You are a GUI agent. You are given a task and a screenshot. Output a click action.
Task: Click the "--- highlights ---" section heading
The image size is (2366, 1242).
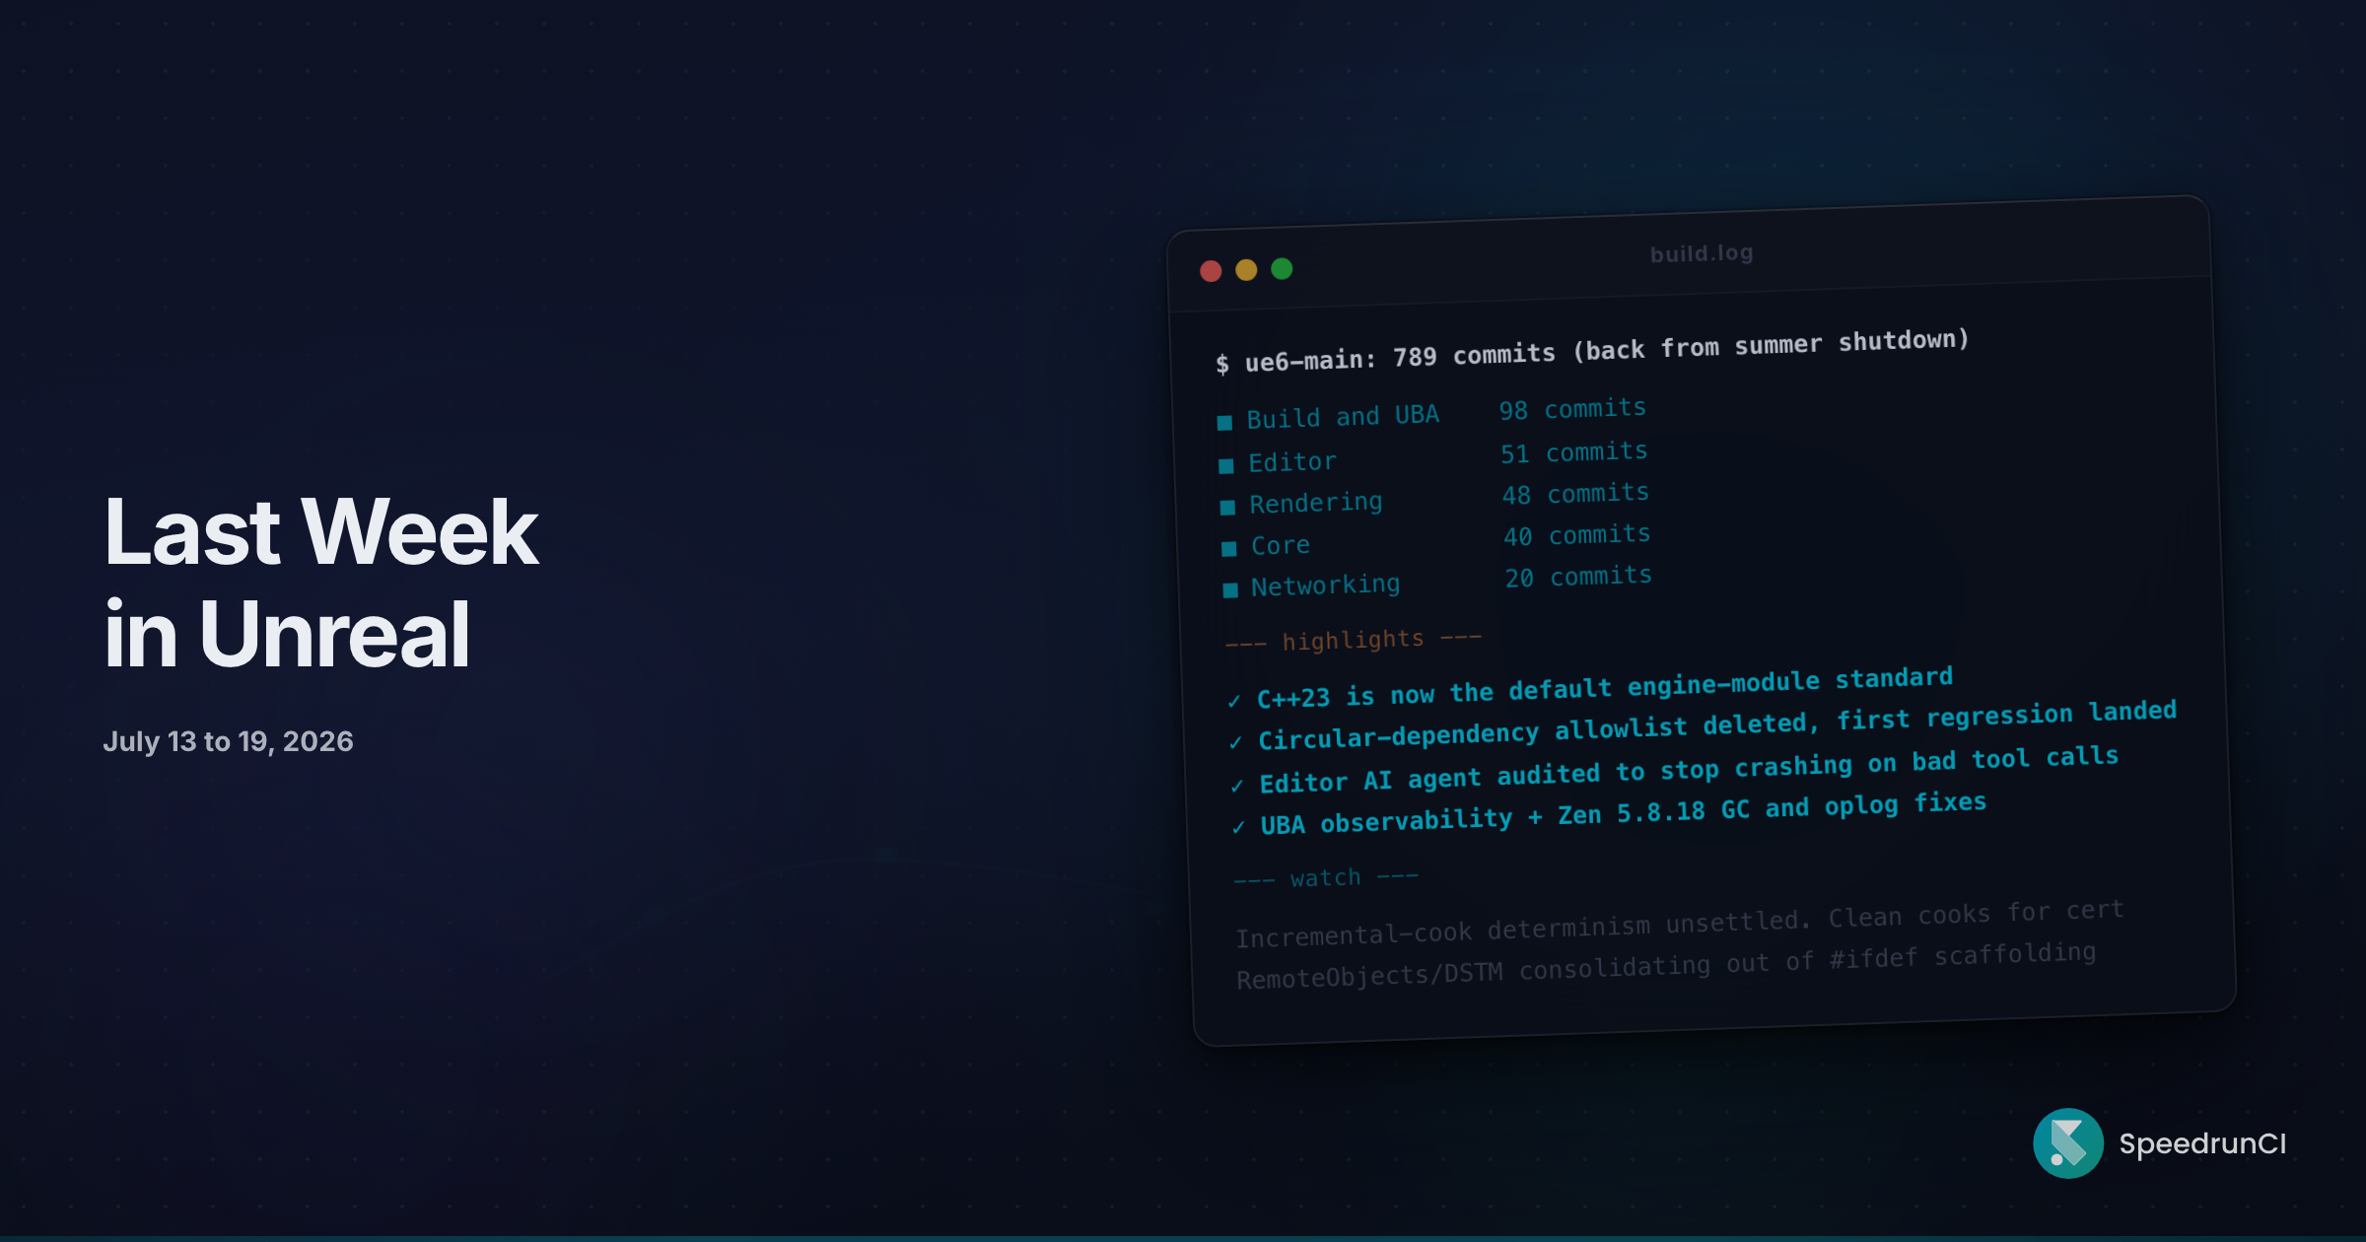coord(1353,641)
